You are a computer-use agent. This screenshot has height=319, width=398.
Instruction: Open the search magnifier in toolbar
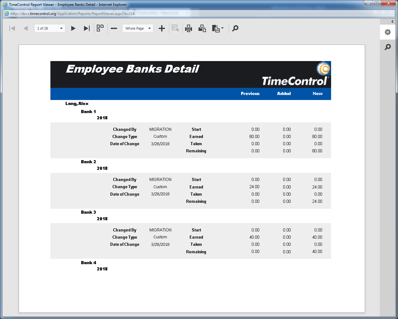236,28
